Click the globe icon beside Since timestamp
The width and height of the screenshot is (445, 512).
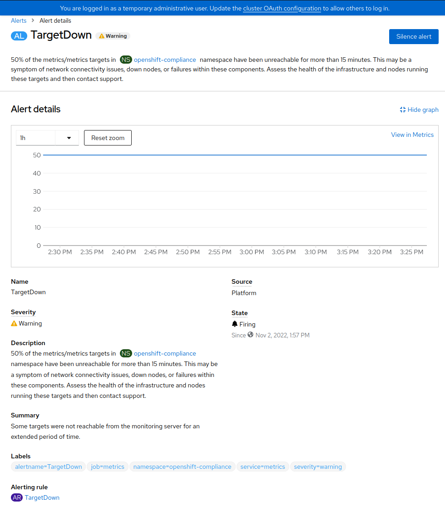(250, 335)
